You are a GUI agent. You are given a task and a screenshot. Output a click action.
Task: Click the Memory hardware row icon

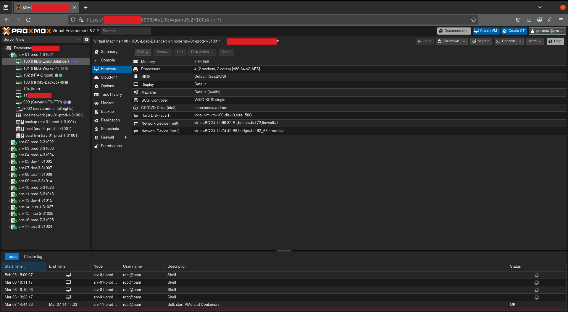point(135,61)
